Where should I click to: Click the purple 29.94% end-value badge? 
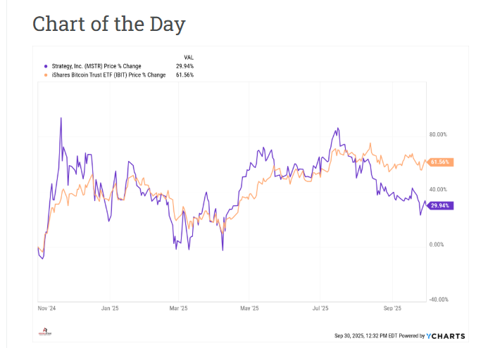439,205
